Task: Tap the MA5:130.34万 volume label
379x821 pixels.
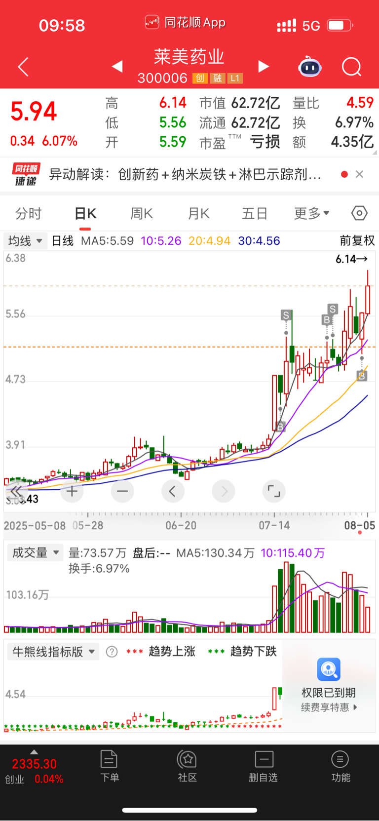Action: coord(216,553)
